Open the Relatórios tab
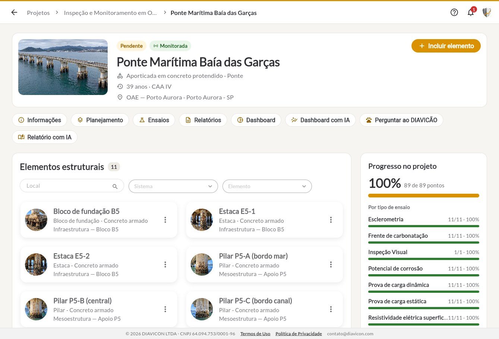 [203, 120]
